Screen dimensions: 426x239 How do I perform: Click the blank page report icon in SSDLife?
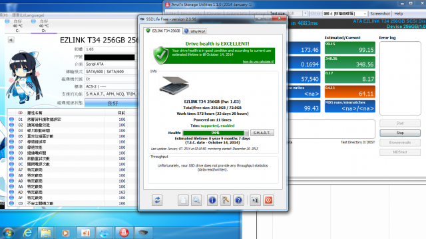[183, 200]
